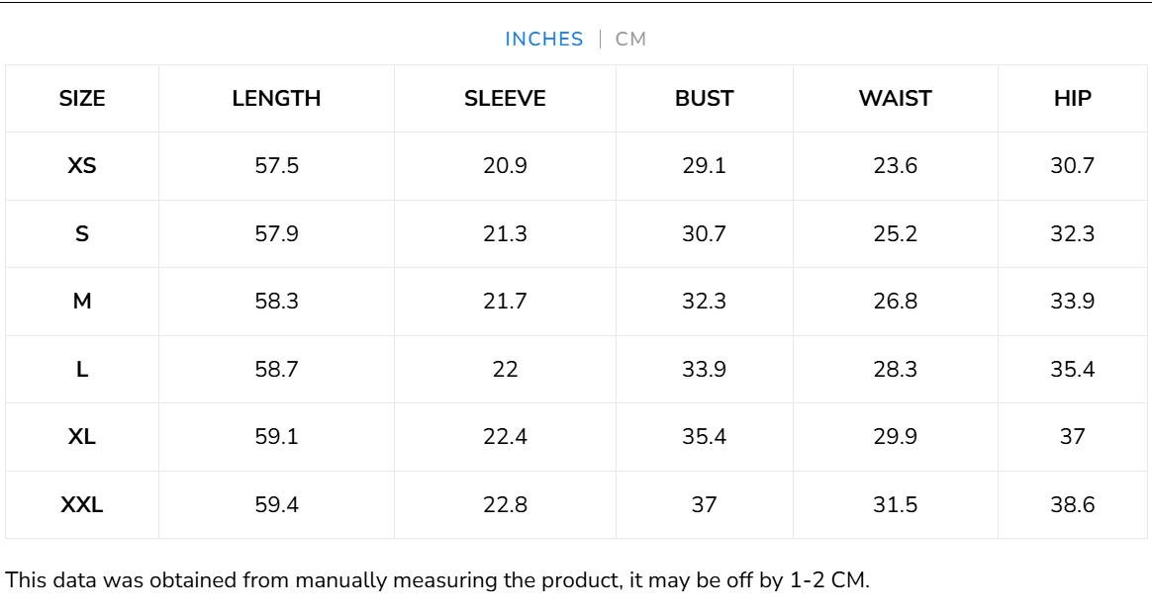Select the INCHES unit tab

(x=544, y=40)
